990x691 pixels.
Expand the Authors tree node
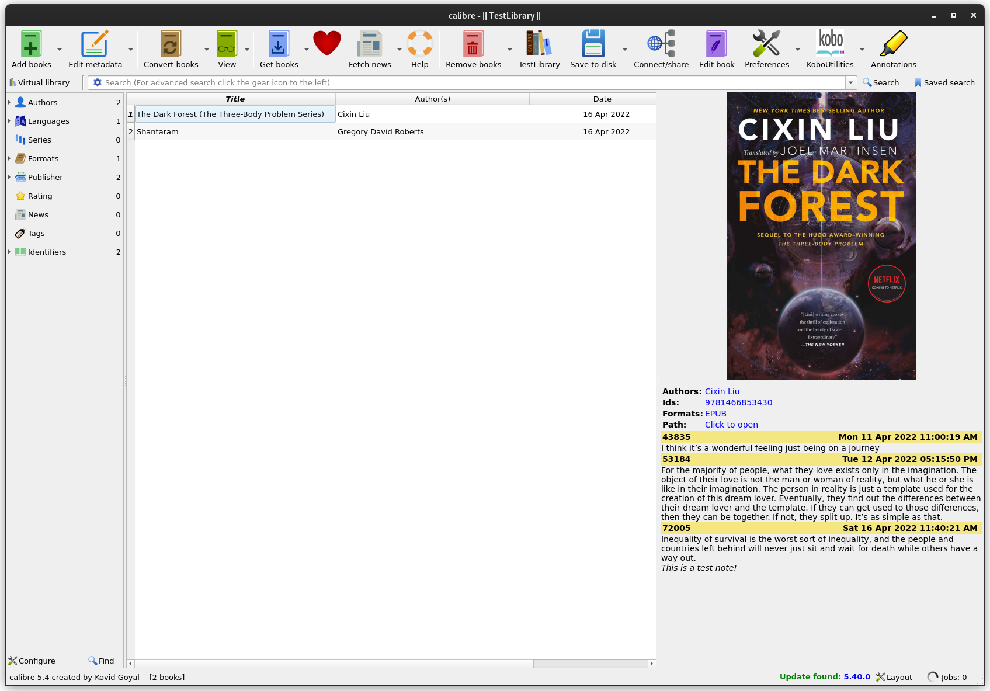pos(9,102)
